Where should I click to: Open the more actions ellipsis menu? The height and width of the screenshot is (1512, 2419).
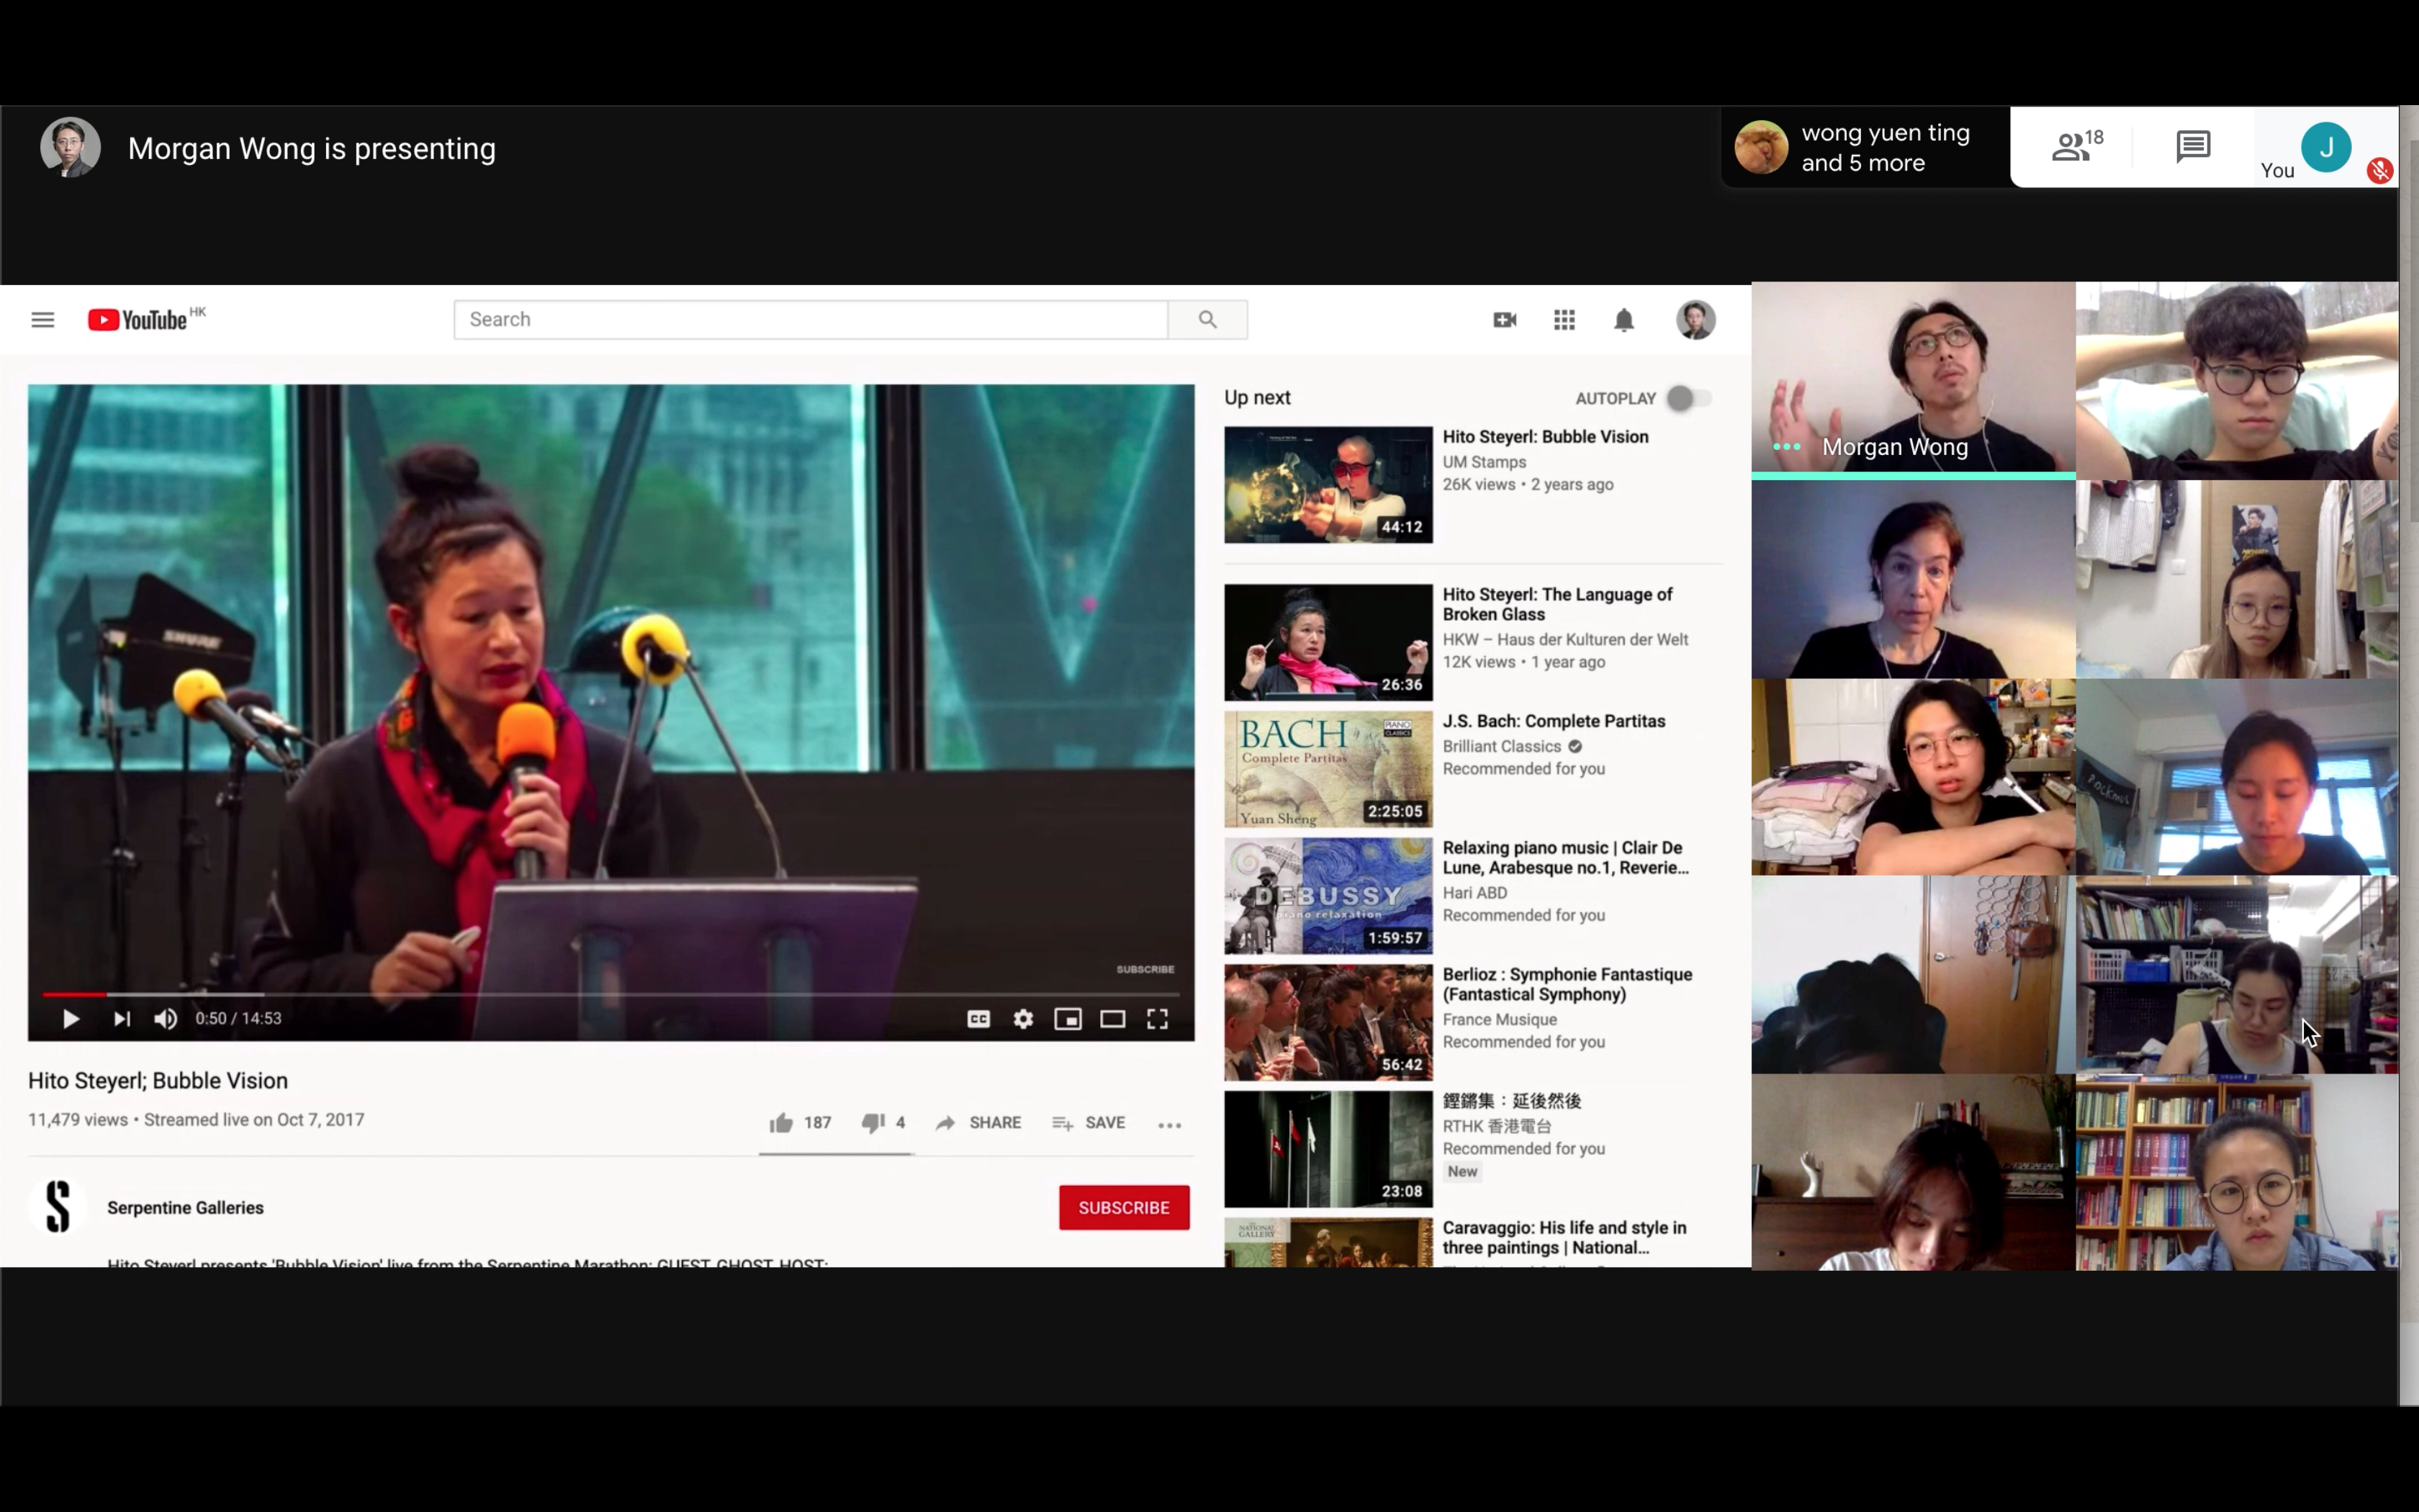tap(1169, 1125)
